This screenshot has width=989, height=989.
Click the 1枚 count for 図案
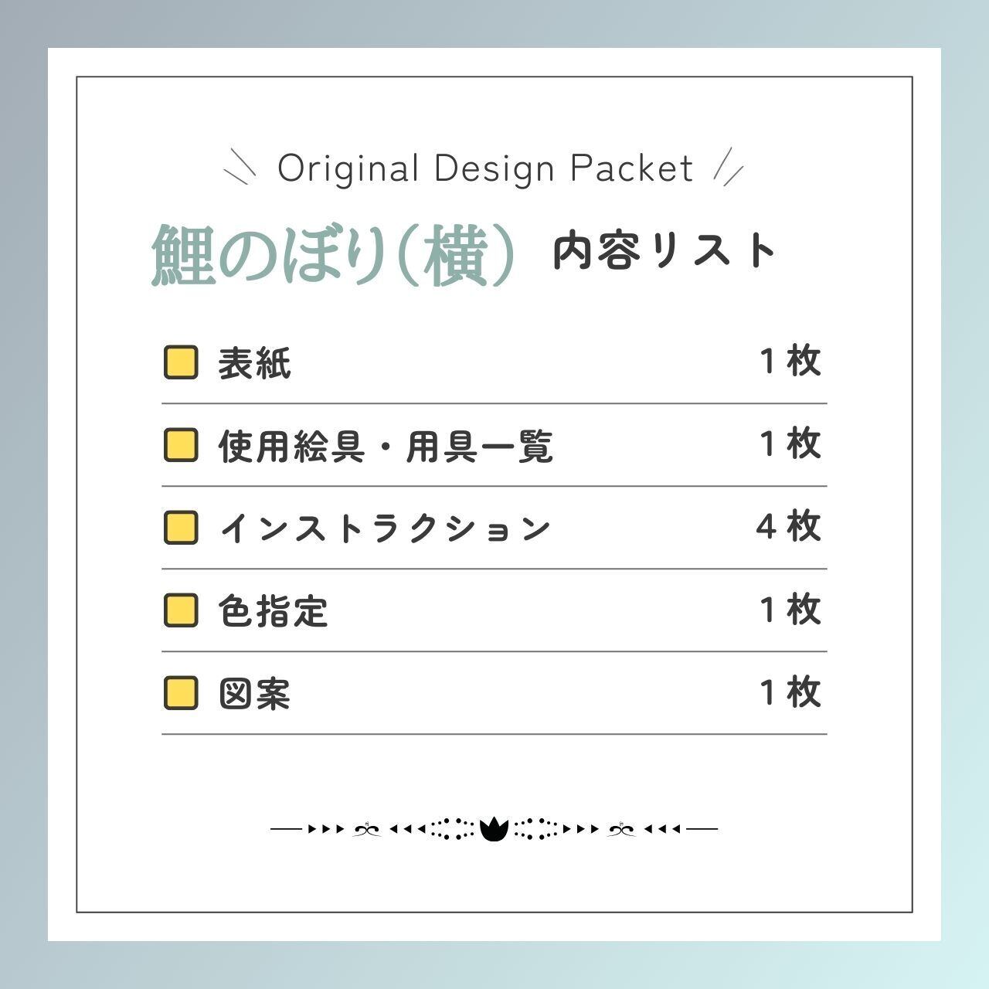[x=790, y=692]
